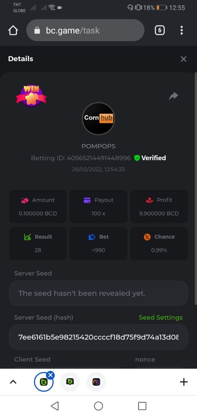Tap the browser home icon
Screen dimensions: 197x417
coord(13,31)
